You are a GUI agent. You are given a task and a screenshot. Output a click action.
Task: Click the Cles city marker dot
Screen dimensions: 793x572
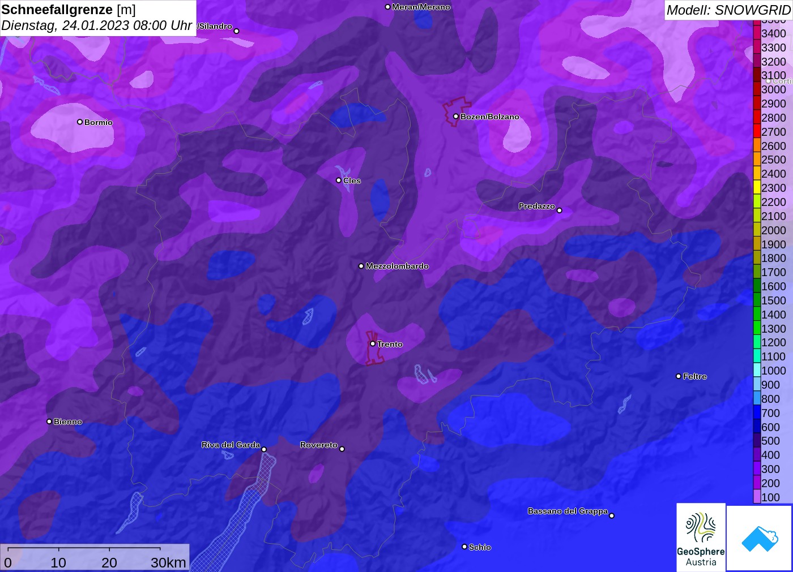pyautogui.click(x=339, y=180)
